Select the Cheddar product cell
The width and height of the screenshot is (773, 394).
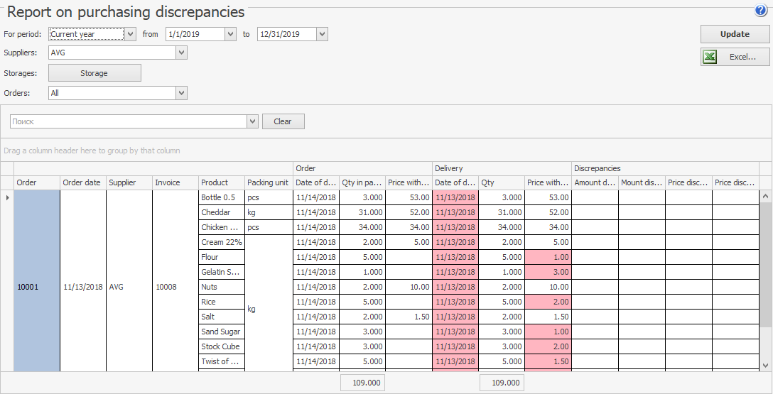(221, 212)
